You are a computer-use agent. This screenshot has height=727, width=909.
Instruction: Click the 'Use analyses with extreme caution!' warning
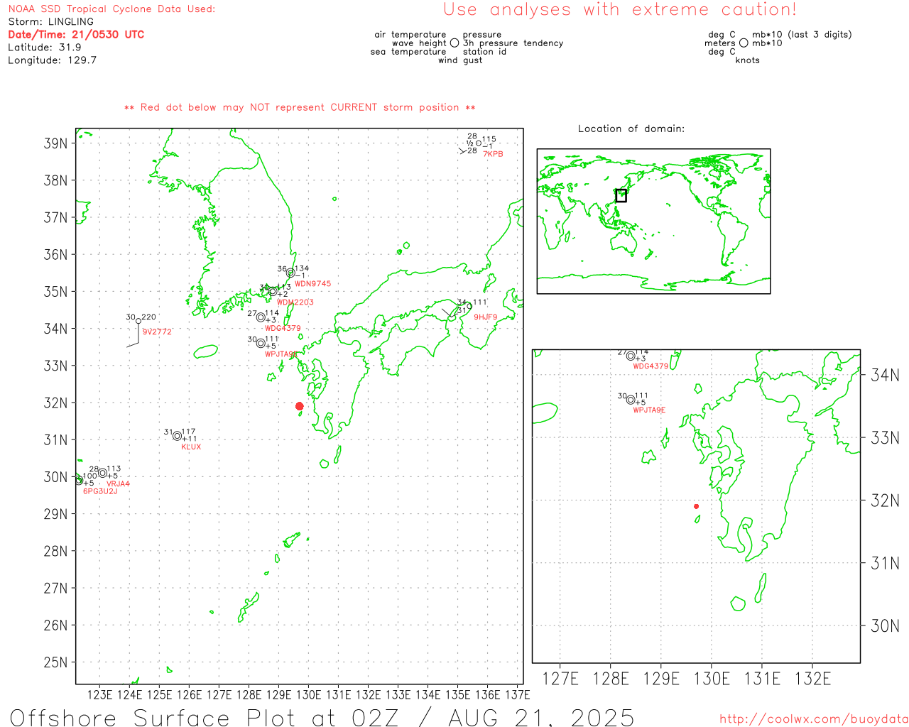coord(620,10)
